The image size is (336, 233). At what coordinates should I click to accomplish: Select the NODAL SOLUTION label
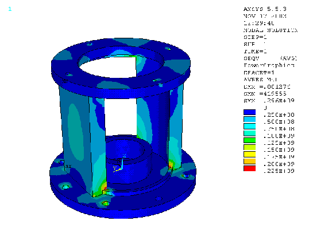[271, 30]
